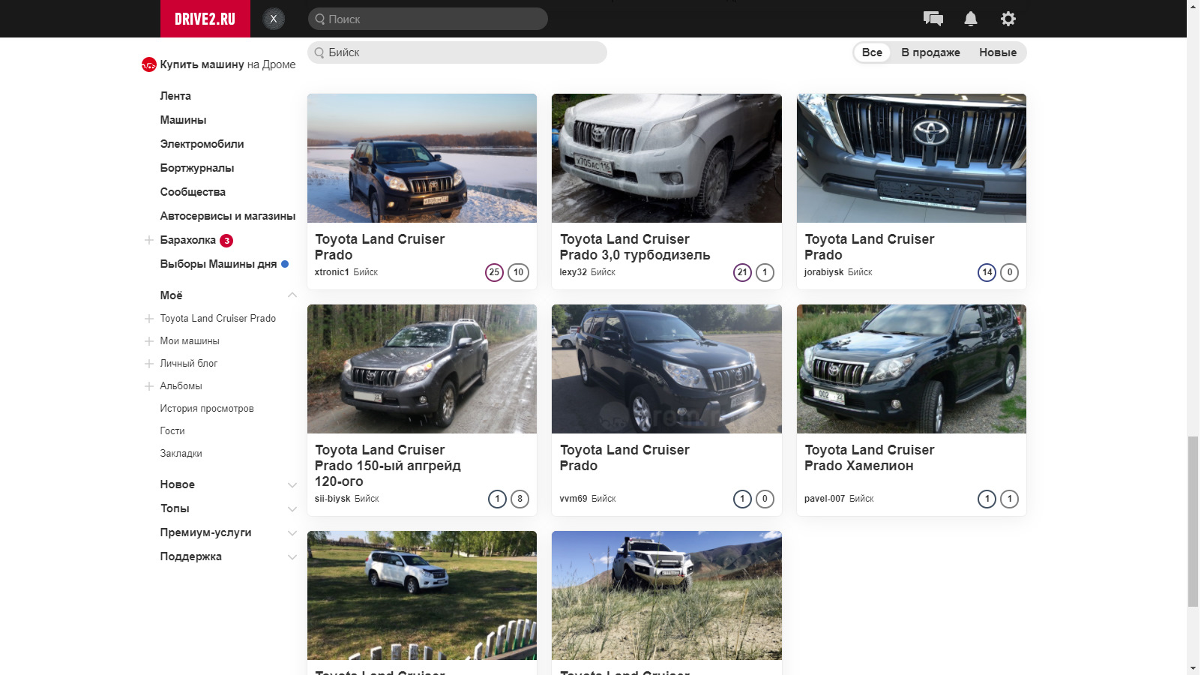Open Бортжурналы in the sidebar

(x=197, y=168)
